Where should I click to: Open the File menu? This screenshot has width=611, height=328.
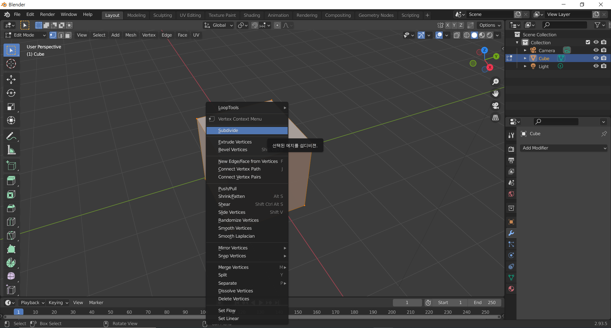pos(17,14)
